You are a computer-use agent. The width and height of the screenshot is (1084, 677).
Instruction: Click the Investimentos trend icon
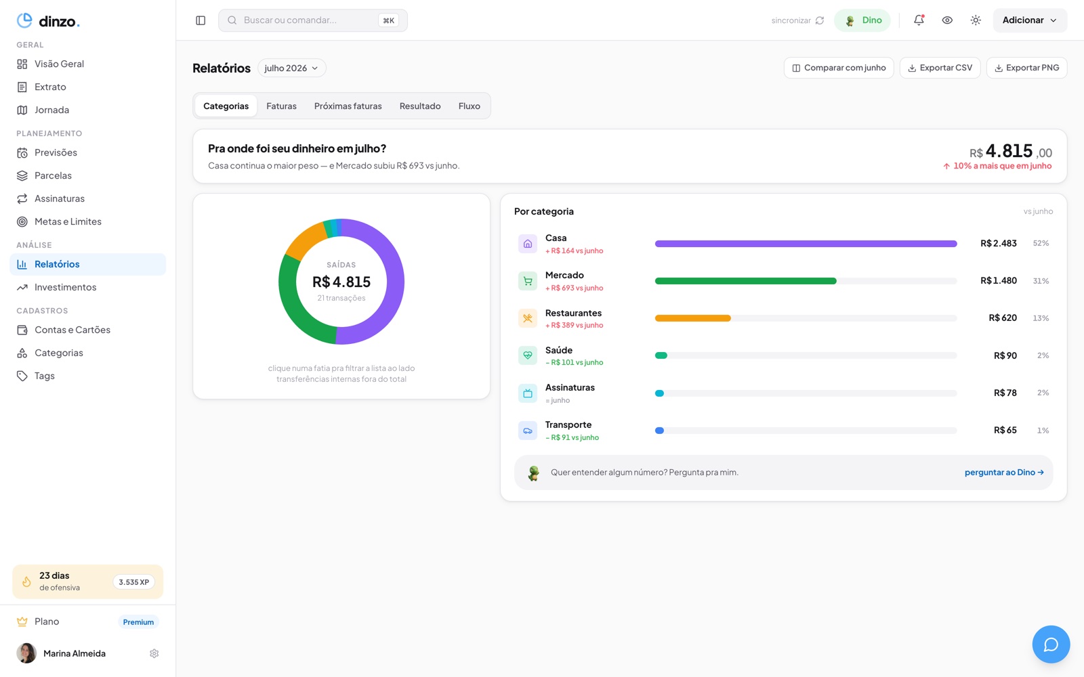tap(22, 287)
